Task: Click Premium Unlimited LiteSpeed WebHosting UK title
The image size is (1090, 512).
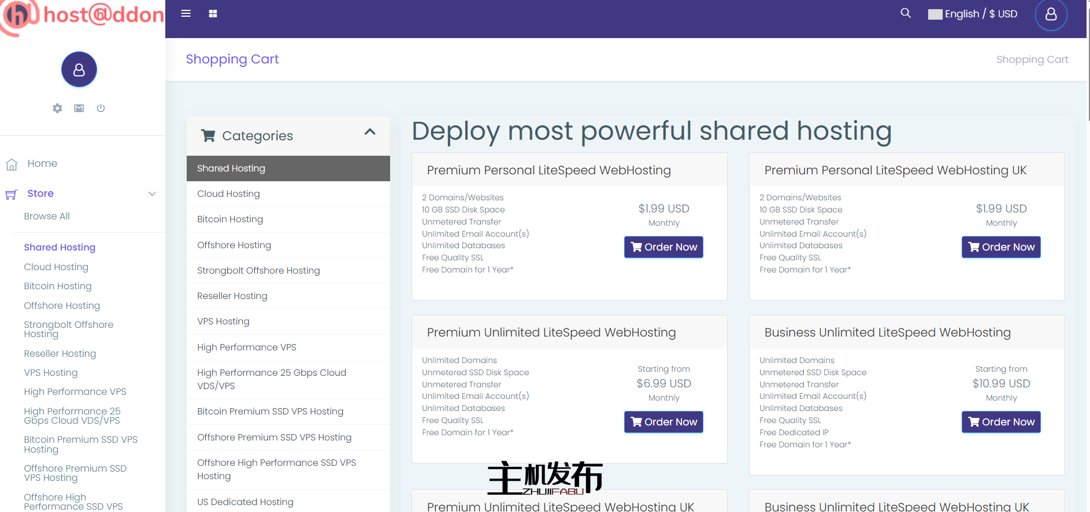Action: (x=561, y=506)
